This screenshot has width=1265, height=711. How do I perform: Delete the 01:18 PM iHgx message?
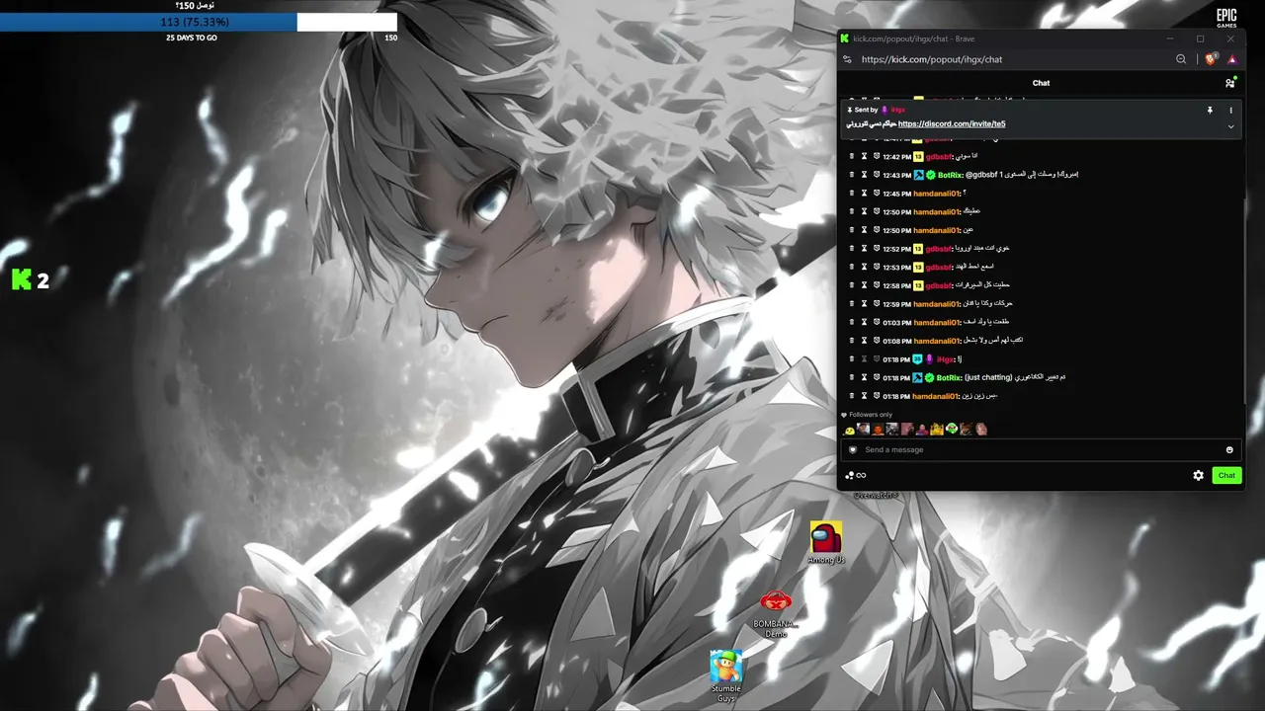click(x=852, y=359)
